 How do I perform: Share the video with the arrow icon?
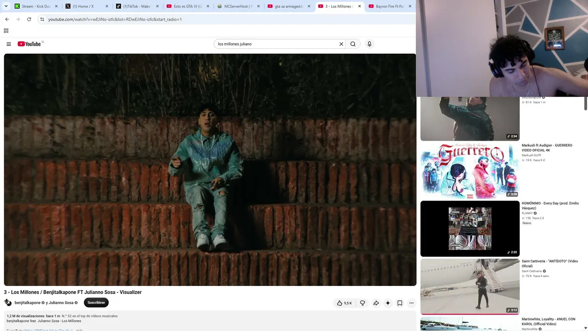coord(376,303)
